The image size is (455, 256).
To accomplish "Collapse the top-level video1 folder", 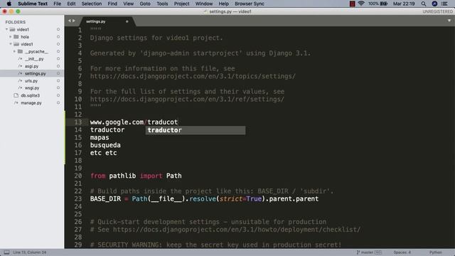I will [x=6, y=29].
